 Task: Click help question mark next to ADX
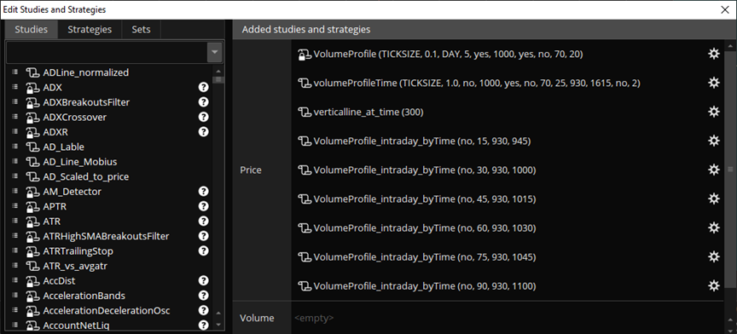point(203,87)
